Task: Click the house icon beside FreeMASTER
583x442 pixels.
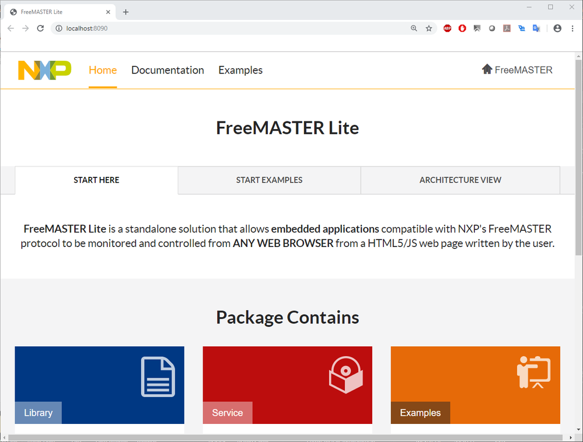Action: pos(487,69)
